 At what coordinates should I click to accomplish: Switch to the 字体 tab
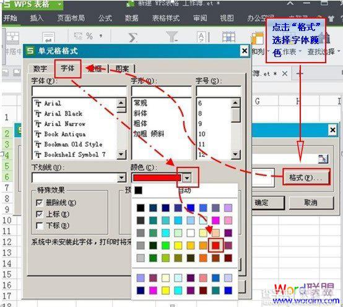pyautogui.click(x=67, y=68)
